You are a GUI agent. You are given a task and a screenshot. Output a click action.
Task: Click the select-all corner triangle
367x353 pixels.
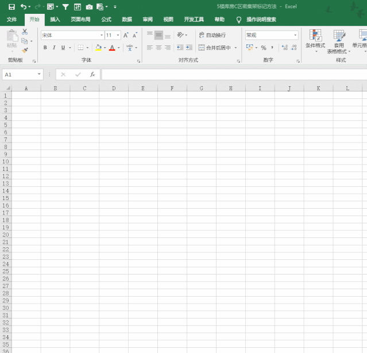[x=8, y=88]
